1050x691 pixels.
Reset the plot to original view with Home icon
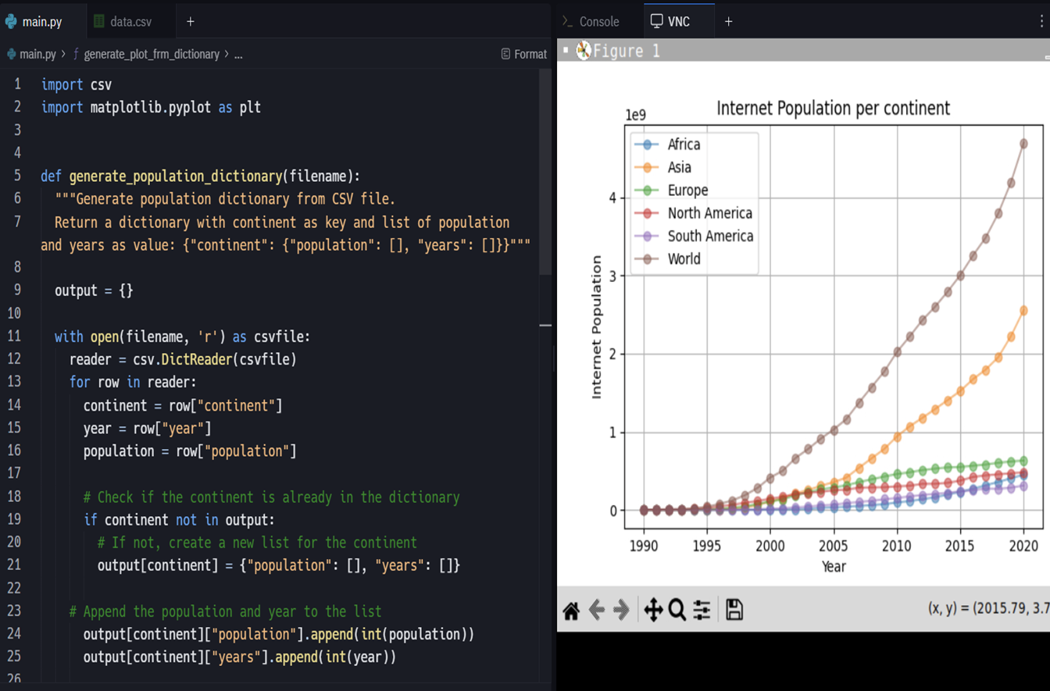(571, 610)
